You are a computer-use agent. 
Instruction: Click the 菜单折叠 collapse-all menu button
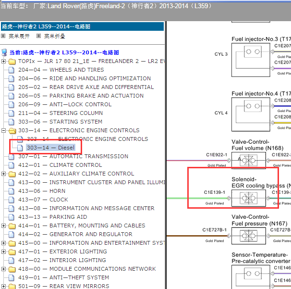pos(55,36)
